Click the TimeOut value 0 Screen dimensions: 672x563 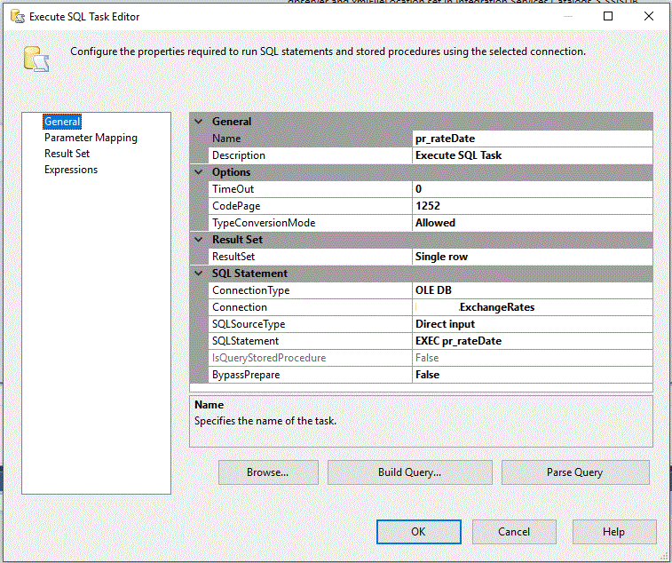click(x=533, y=189)
